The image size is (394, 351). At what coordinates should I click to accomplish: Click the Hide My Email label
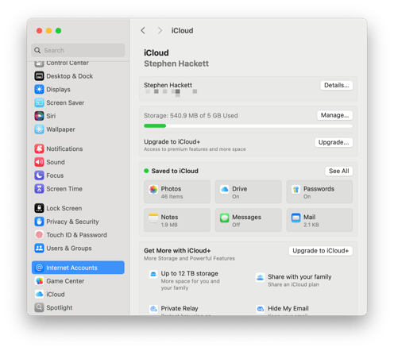pos(288,308)
